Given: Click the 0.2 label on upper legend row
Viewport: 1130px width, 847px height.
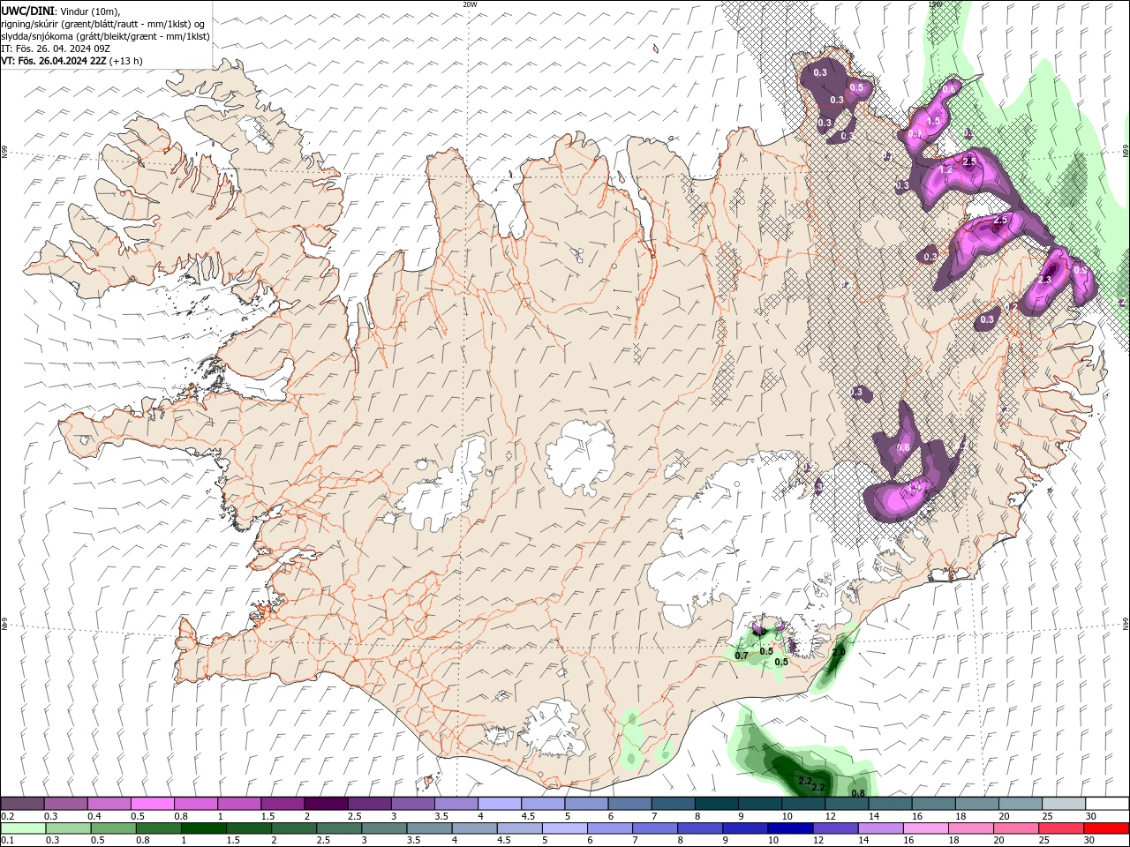Looking at the screenshot, I should coord(7,816).
